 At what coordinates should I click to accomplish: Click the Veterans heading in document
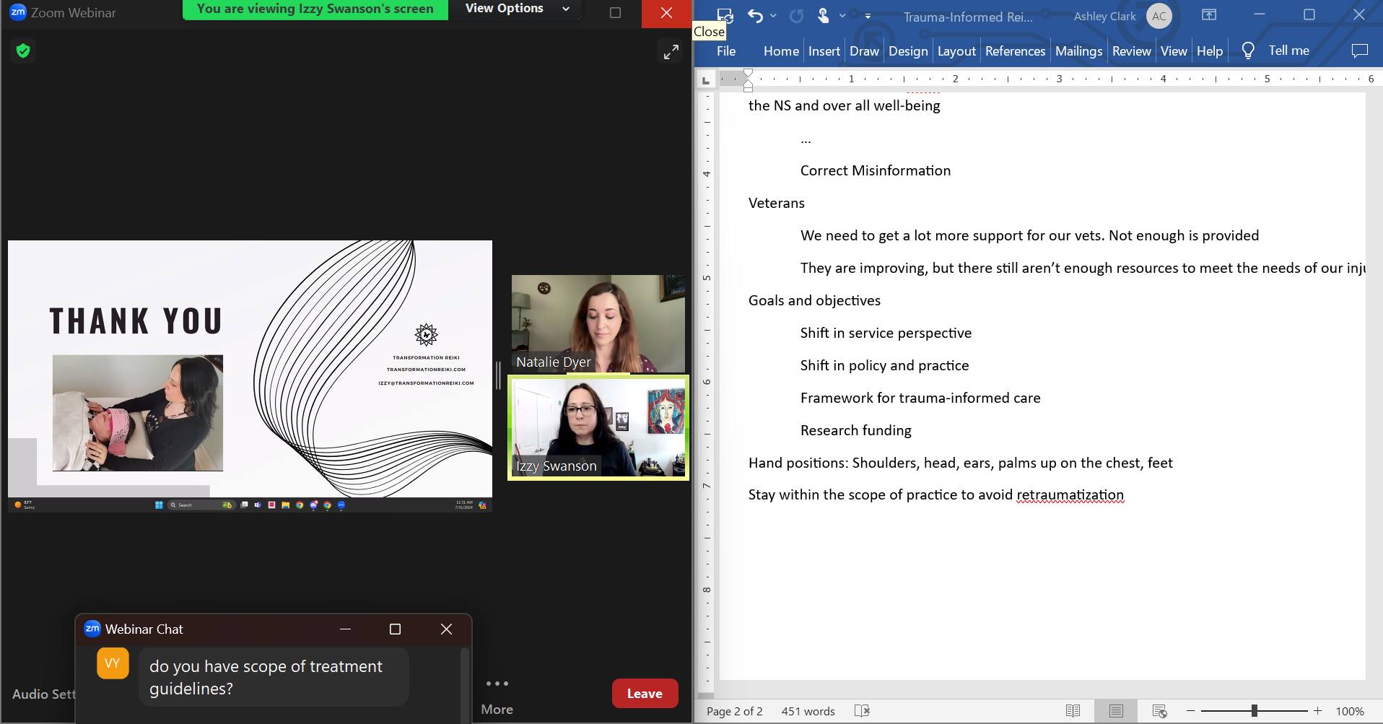click(x=776, y=203)
